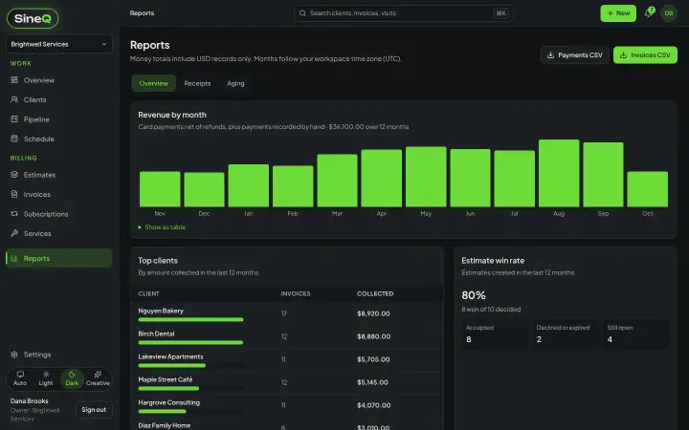Click the Pipeline sidebar icon

coord(14,118)
